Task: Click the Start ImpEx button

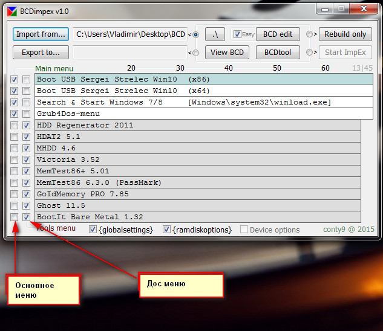Action: click(345, 52)
